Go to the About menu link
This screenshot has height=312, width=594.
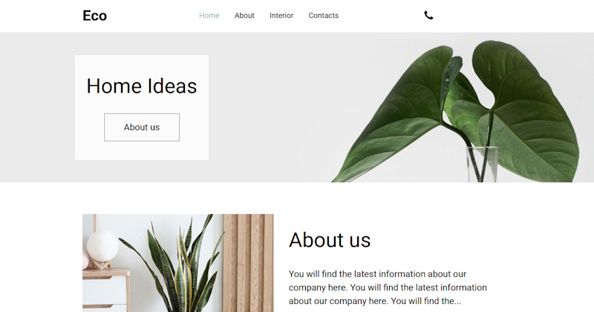(x=244, y=16)
